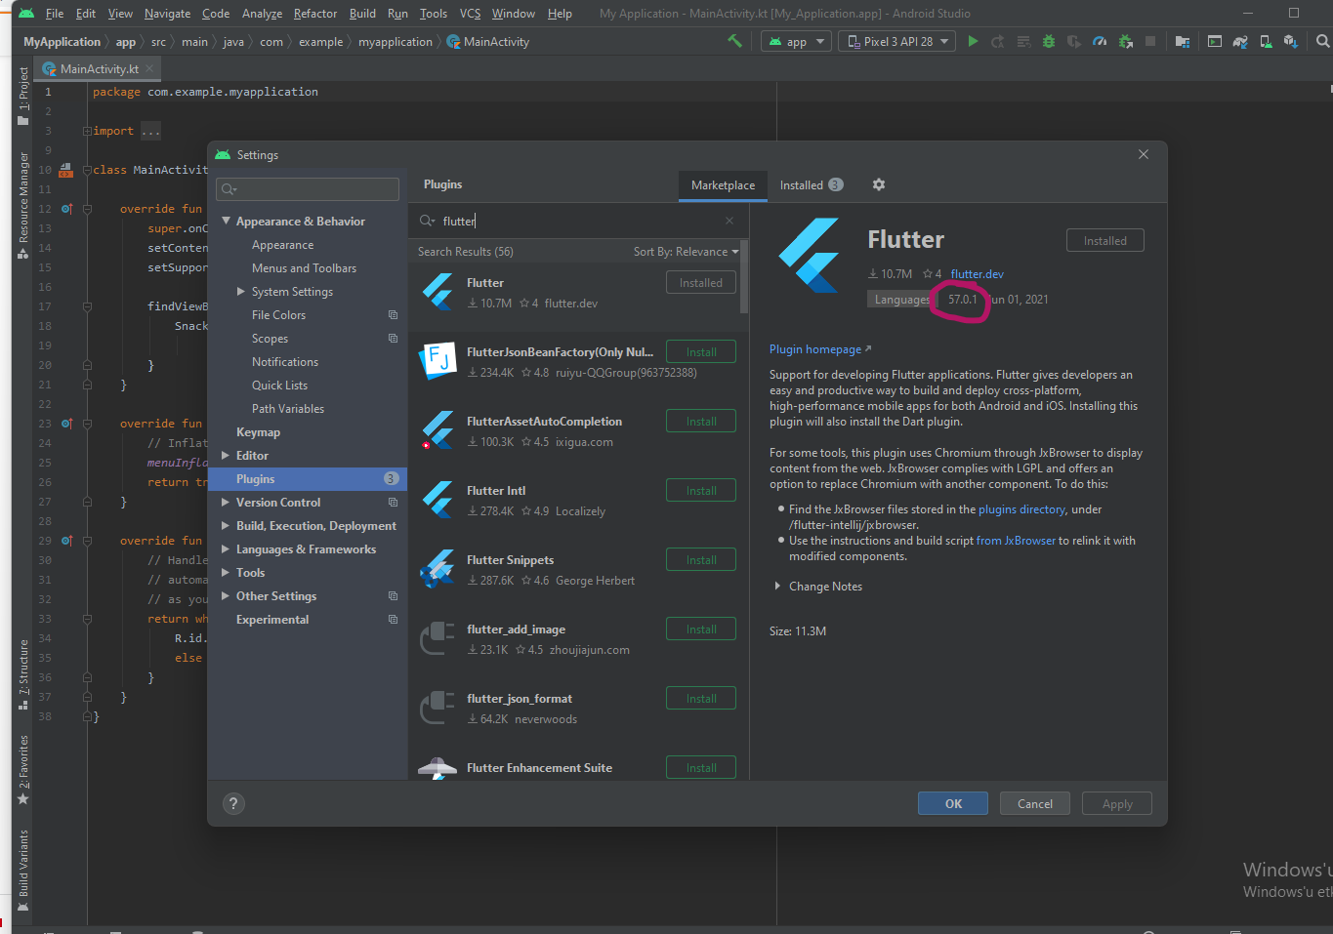The image size is (1333, 934).
Task: Click the Run with Coverage icon
Action: tap(1074, 41)
